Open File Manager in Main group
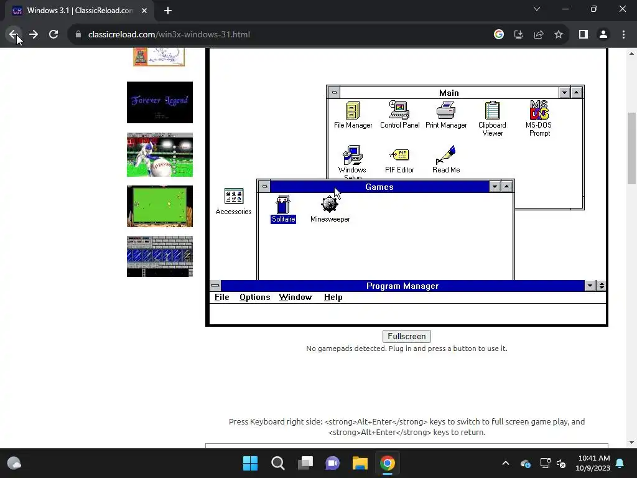Image resolution: width=637 pixels, height=478 pixels. (353, 115)
